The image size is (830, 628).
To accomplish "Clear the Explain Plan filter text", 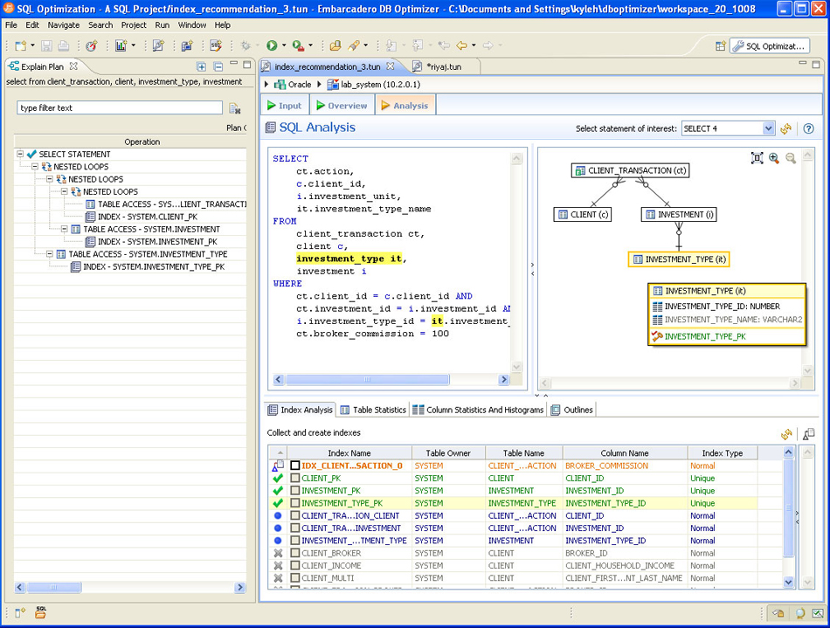I will [234, 108].
